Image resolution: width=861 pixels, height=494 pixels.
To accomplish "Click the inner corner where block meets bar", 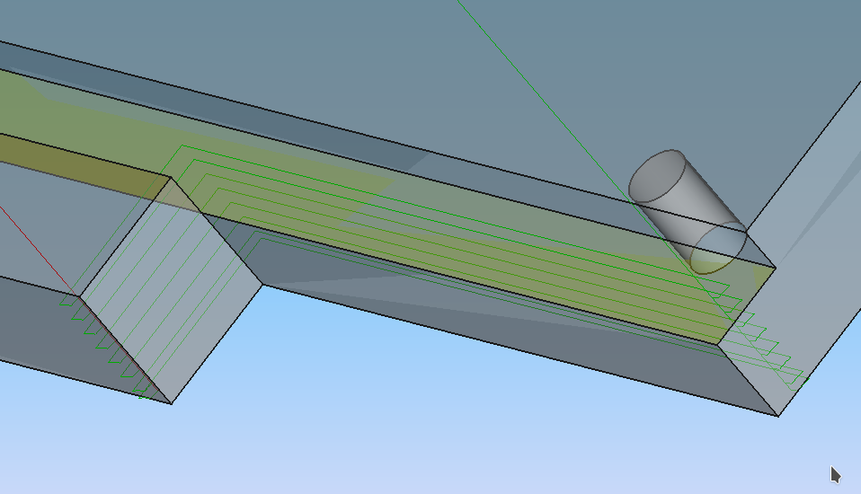I will click(262, 287).
